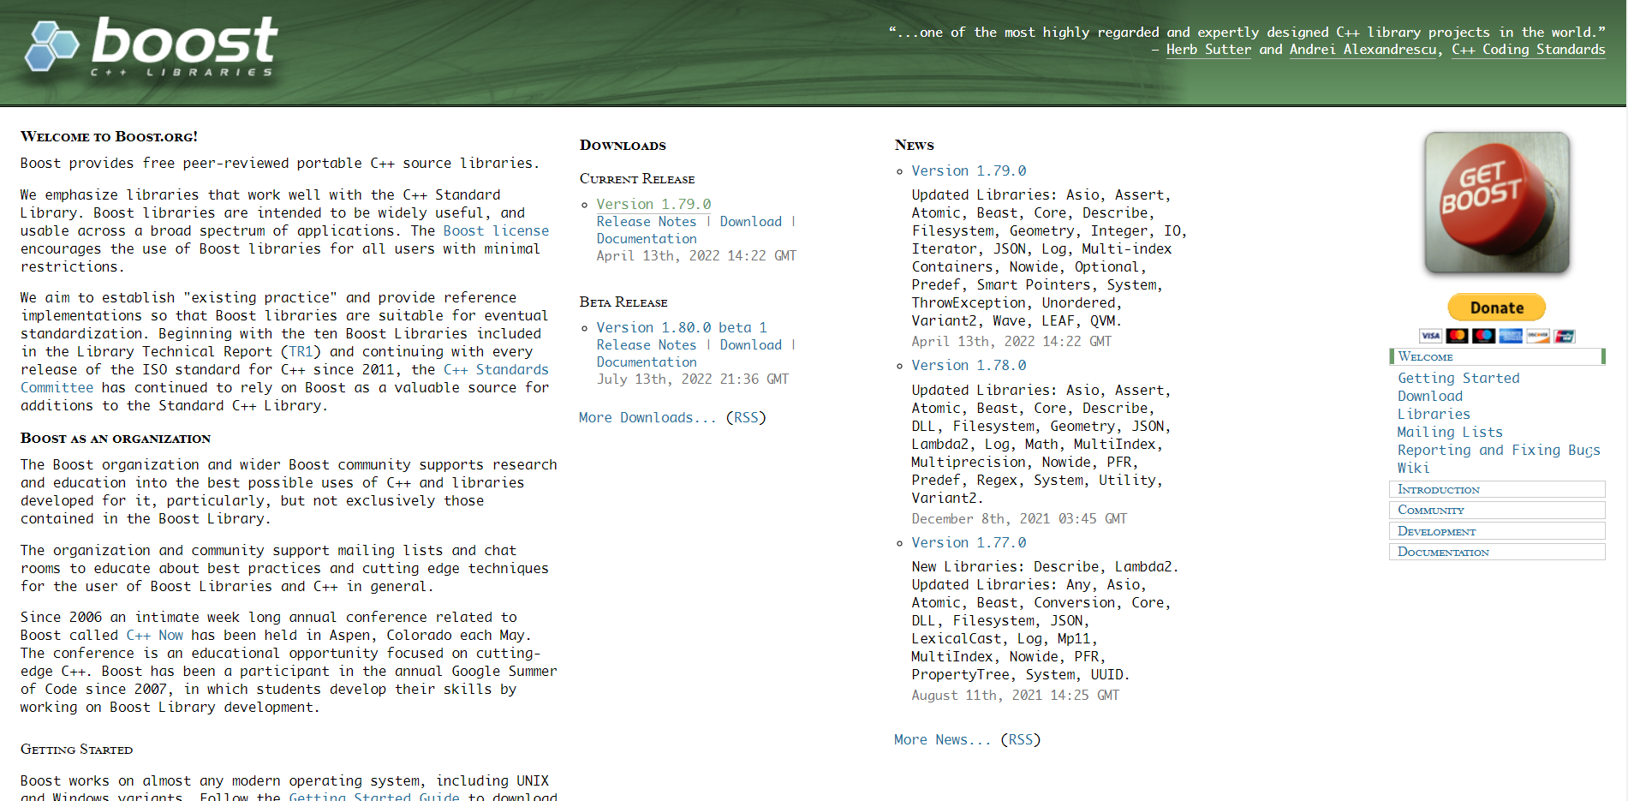Follow the TR1 link
The image size is (1628, 801).
301,352
